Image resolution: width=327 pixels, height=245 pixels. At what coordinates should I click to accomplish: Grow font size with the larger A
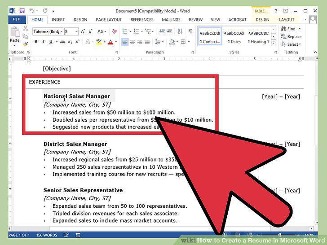point(83,31)
